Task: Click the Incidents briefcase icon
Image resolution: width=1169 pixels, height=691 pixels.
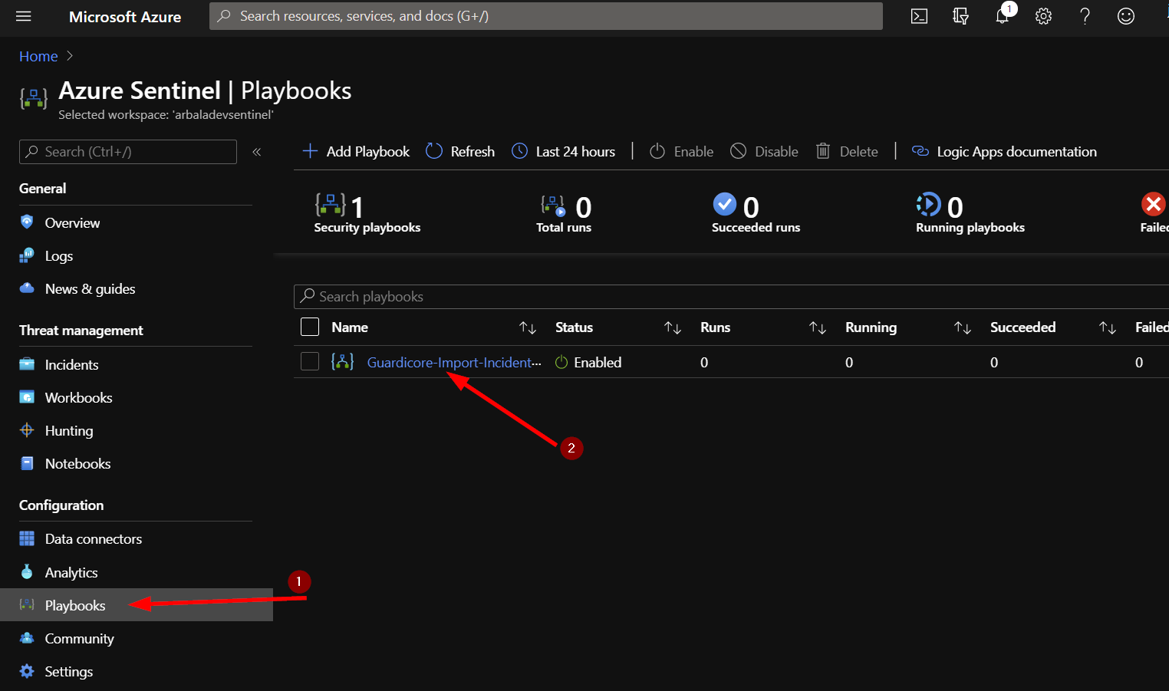Action: [x=27, y=364]
